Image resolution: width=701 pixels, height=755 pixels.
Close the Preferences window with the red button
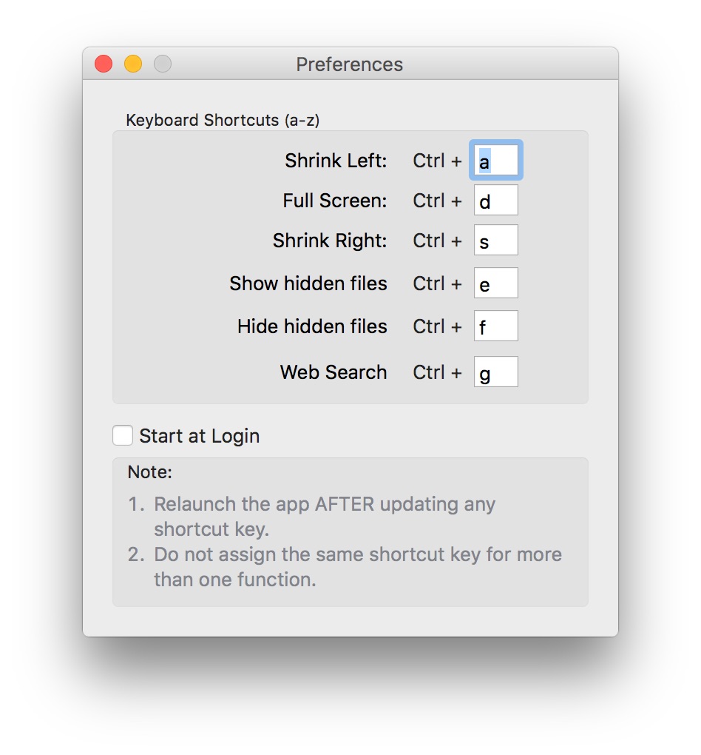click(104, 64)
